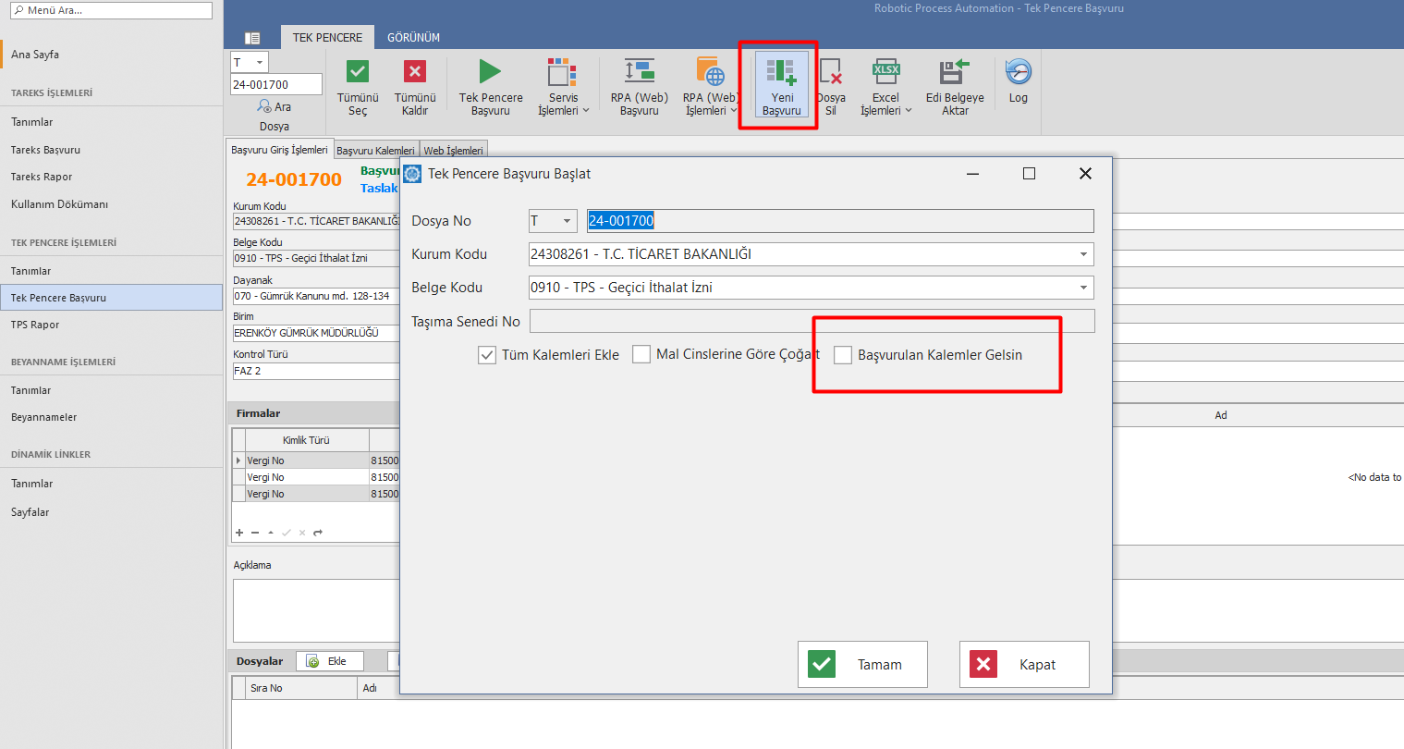The width and height of the screenshot is (1404, 749).
Task: Select the Başvuru Kalemleri tab
Action: (x=375, y=151)
